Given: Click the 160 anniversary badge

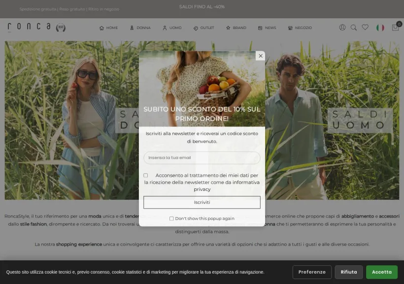Looking at the screenshot, I should (61, 28).
